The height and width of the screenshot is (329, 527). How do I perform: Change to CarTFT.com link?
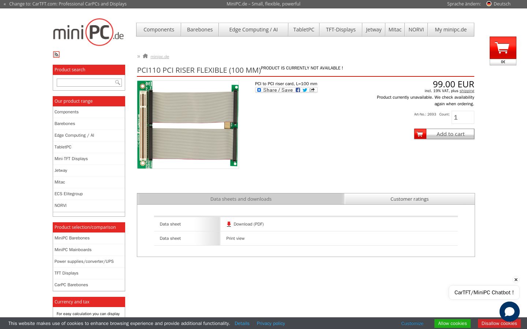click(x=68, y=4)
